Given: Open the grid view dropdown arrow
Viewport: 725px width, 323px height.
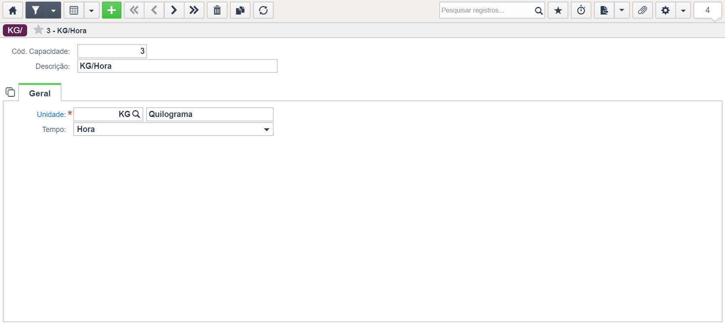Looking at the screenshot, I should pyautogui.click(x=91, y=11).
